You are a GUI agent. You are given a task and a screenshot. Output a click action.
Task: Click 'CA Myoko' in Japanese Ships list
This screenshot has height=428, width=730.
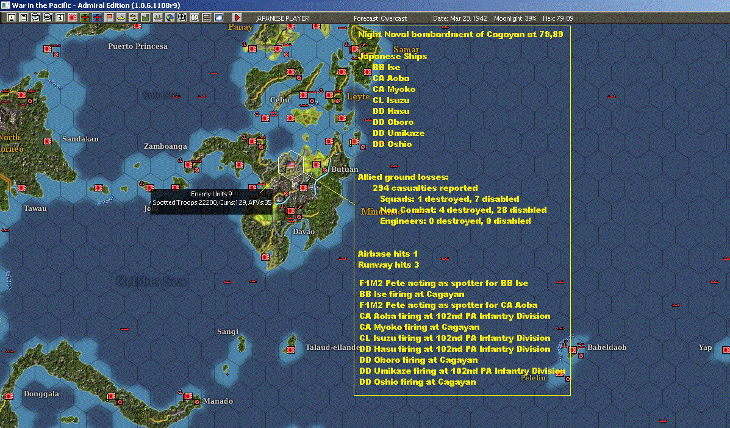(x=394, y=89)
